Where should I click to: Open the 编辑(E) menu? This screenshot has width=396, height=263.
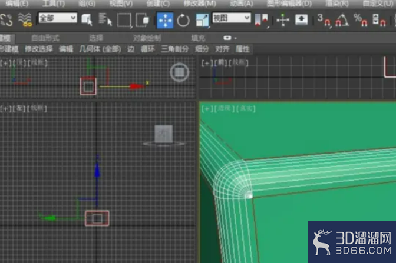(17, 4)
